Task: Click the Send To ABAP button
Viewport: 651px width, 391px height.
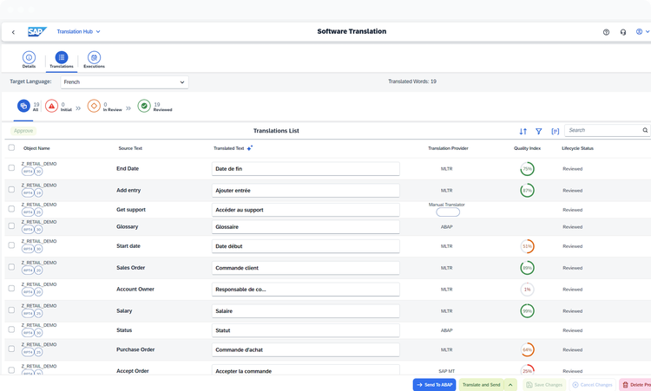Action: pos(434,385)
